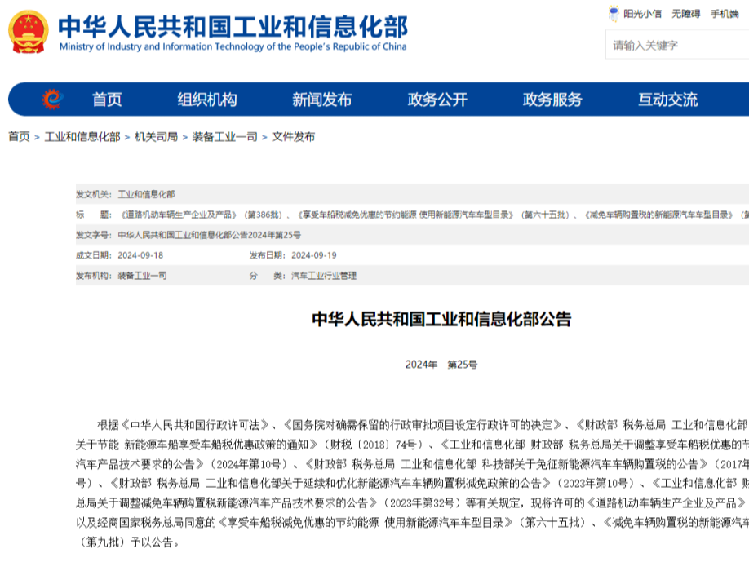Click the 首页 breadcrumb link
Screen dimensions: 749x562
19,136
